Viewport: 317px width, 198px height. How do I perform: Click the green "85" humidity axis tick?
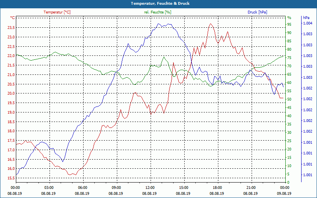click(x=289, y=41)
